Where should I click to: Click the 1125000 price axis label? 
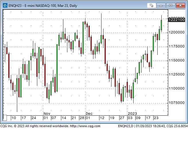(177, 74)
